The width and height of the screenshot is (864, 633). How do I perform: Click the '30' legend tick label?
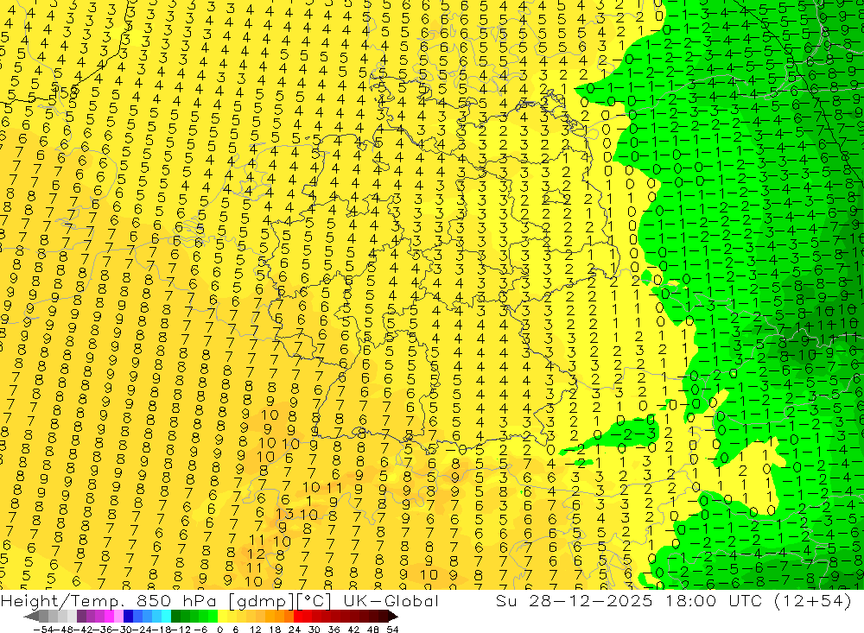tap(314, 630)
